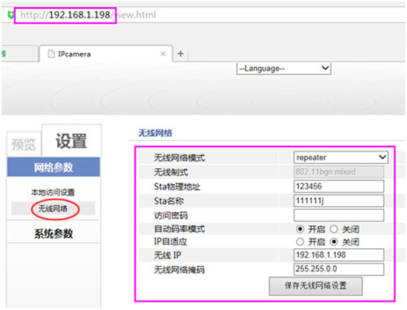This screenshot has height=310, width=407.
Task: Turn on IP自适应 via 开启 radio
Action: [x=299, y=241]
